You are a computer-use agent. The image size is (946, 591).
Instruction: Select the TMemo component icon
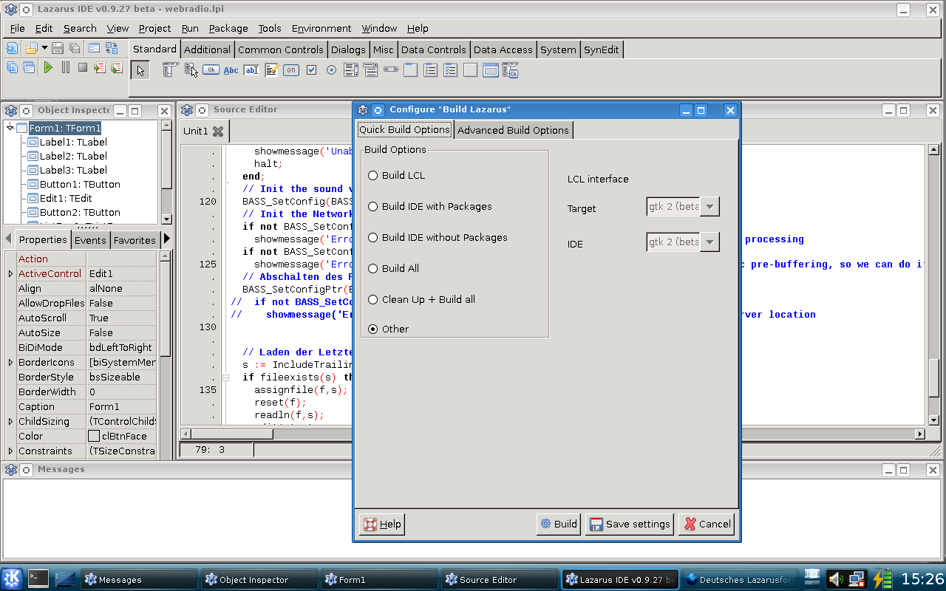tap(271, 70)
